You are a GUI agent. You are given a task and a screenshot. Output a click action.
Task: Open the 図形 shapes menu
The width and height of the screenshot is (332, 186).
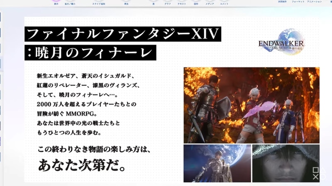[x=196, y=3]
